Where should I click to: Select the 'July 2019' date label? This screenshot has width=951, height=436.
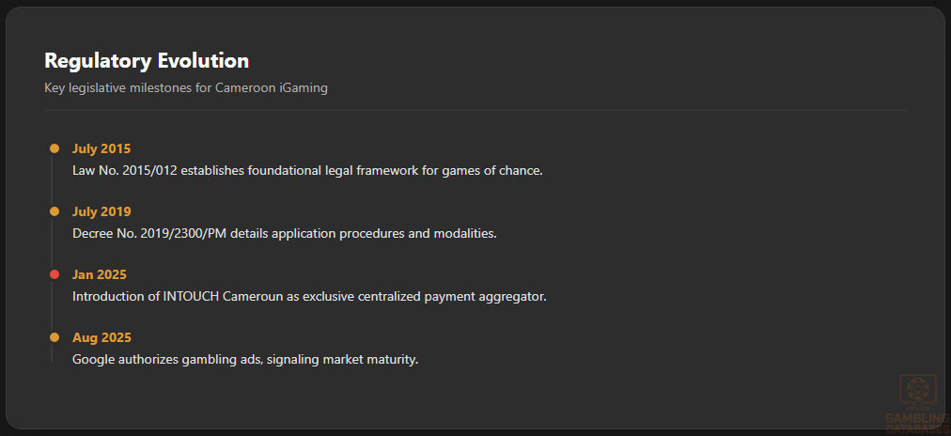101,211
